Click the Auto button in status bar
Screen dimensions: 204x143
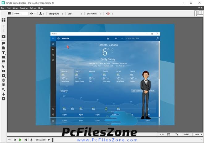click(162, 135)
